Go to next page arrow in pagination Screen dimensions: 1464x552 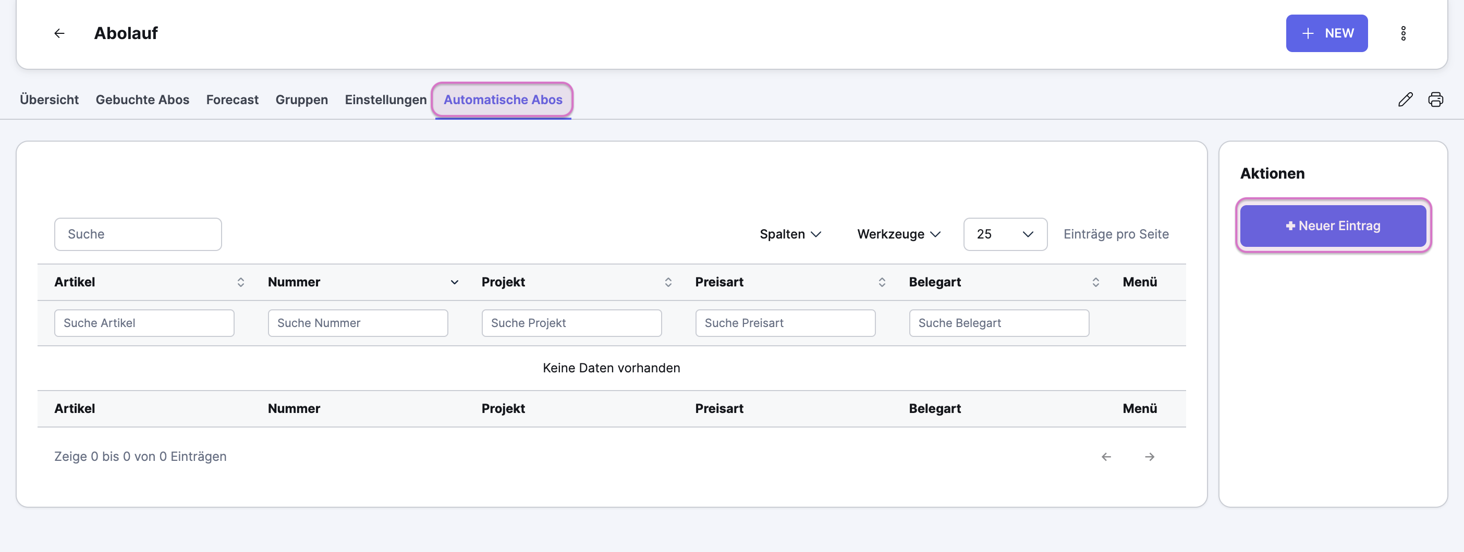click(x=1149, y=457)
